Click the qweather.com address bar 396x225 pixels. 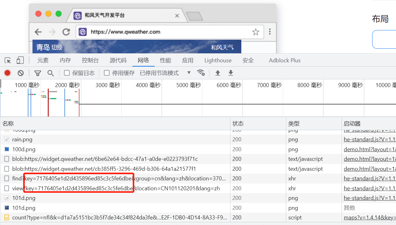167,32
